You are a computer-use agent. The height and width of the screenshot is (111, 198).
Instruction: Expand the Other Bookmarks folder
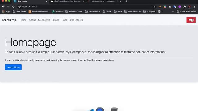[x=186, y=12]
